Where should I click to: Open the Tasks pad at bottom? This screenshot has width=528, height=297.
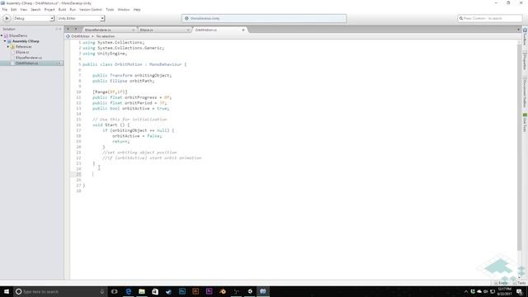(x=520, y=283)
